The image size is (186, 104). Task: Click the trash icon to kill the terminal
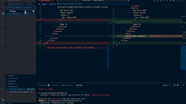(178, 85)
